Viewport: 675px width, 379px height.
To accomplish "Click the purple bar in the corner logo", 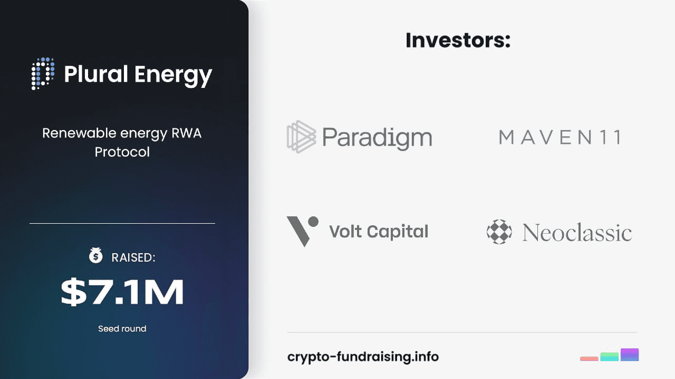I will 630,354.
